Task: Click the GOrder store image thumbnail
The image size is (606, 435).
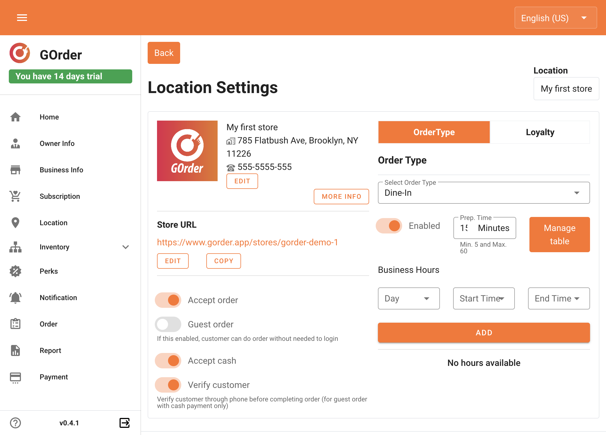Action: click(x=187, y=151)
